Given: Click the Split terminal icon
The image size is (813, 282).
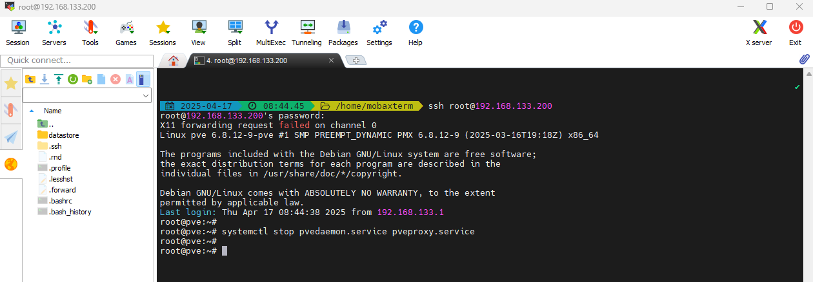Looking at the screenshot, I should tap(234, 32).
